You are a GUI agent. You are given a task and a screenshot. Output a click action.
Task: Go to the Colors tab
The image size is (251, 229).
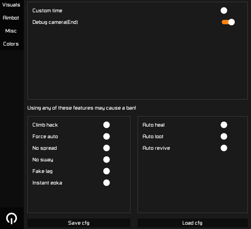11,44
